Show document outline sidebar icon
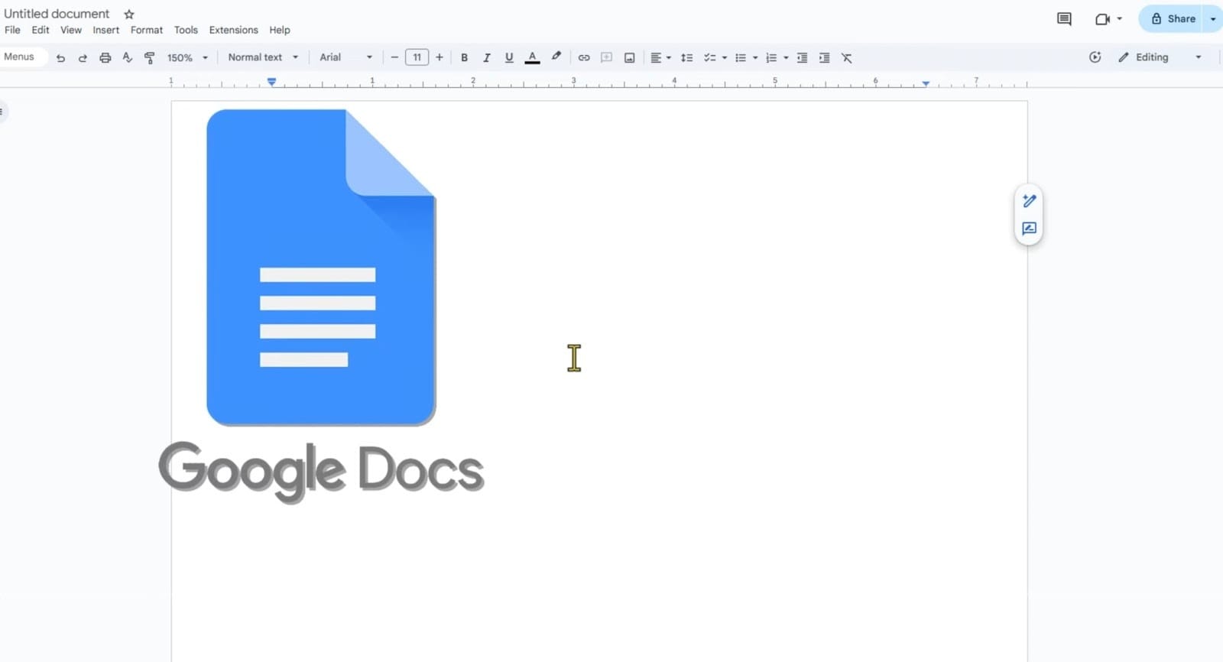 tap(2, 112)
